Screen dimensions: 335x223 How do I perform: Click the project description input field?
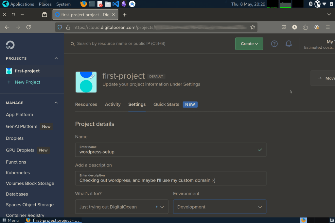[171, 178]
